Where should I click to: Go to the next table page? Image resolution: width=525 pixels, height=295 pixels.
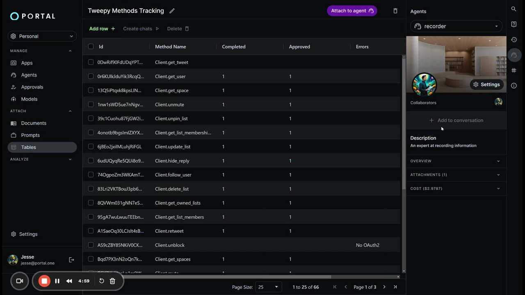[384, 287]
